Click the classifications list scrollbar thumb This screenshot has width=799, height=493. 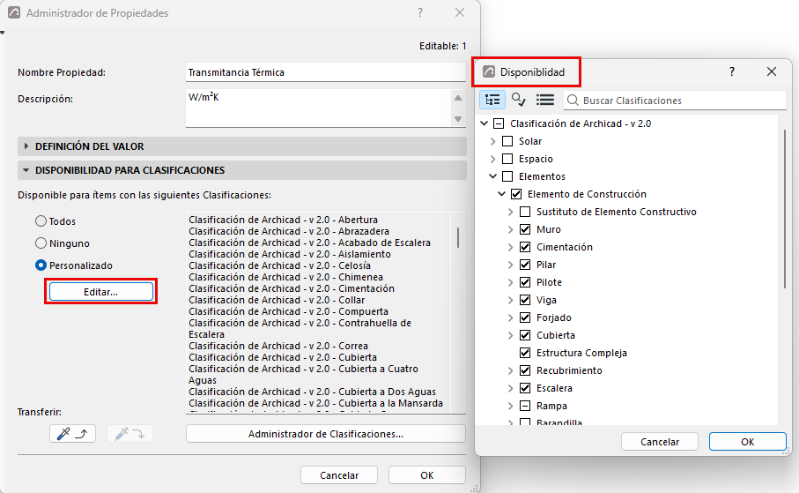(x=458, y=237)
